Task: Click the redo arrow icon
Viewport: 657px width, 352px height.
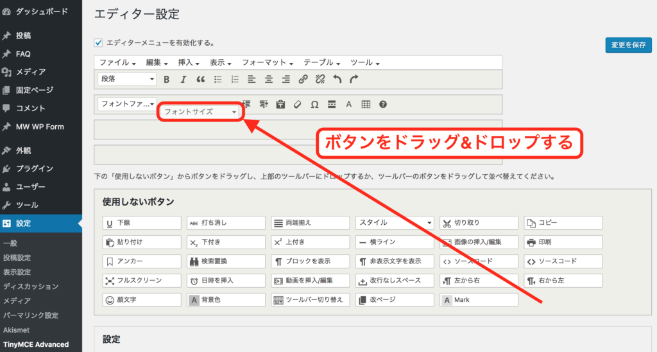Action: coord(354,80)
